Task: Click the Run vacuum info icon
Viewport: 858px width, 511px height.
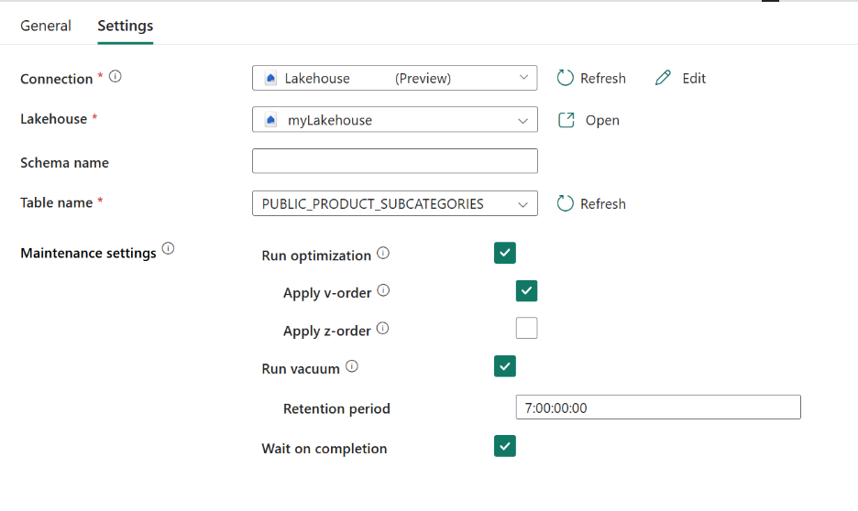Action: pos(352,366)
